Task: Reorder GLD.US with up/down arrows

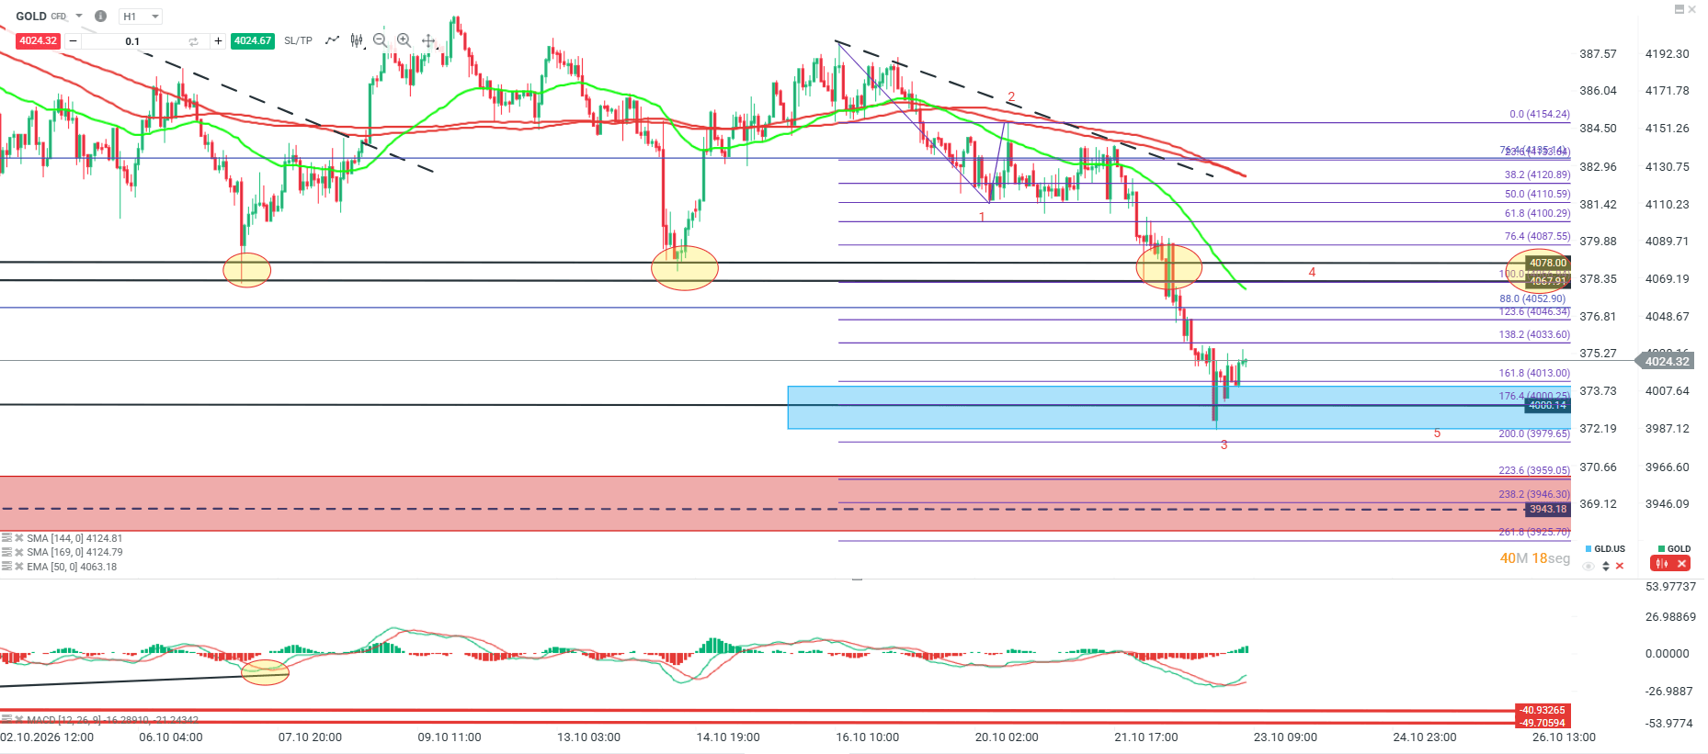Action: (1605, 566)
